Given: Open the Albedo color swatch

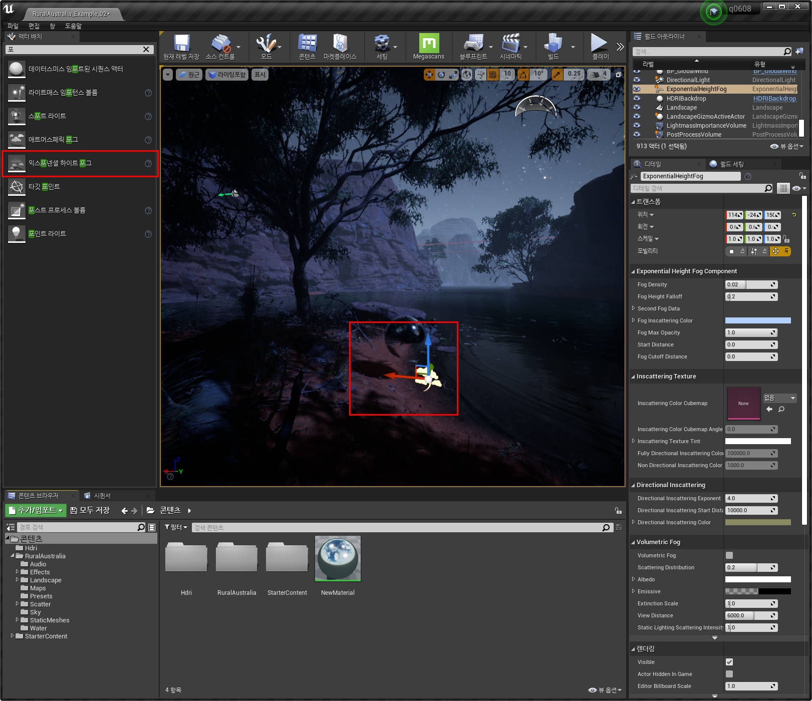Looking at the screenshot, I should click(x=758, y=579).
